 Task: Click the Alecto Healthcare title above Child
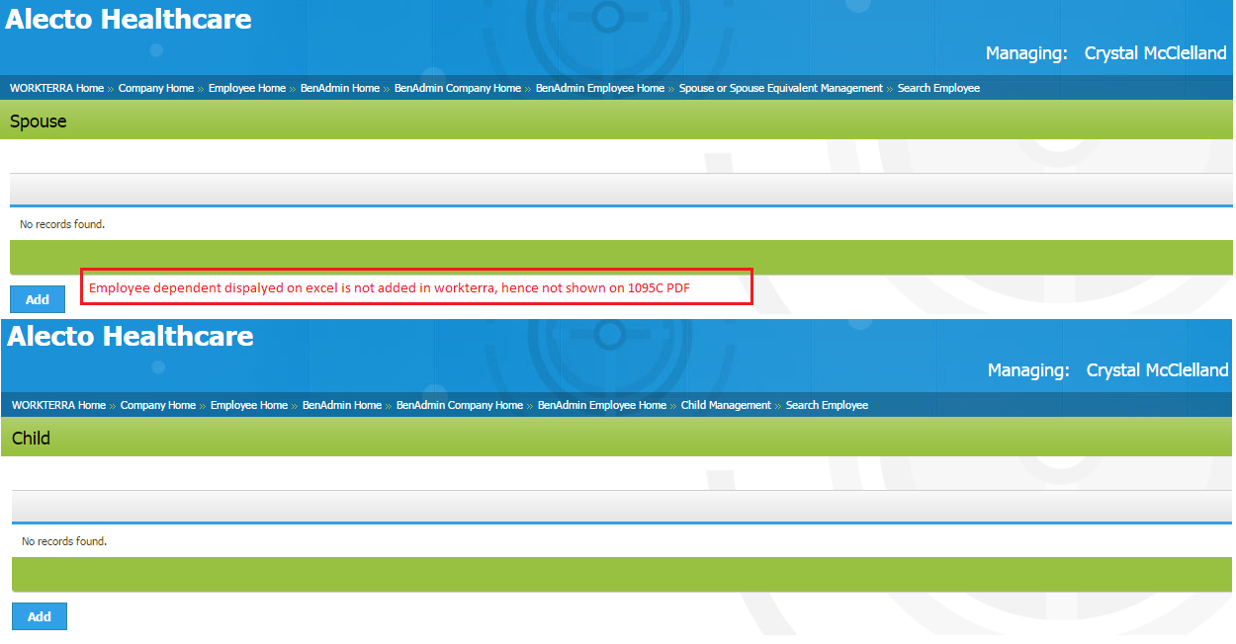click(131, 336)
